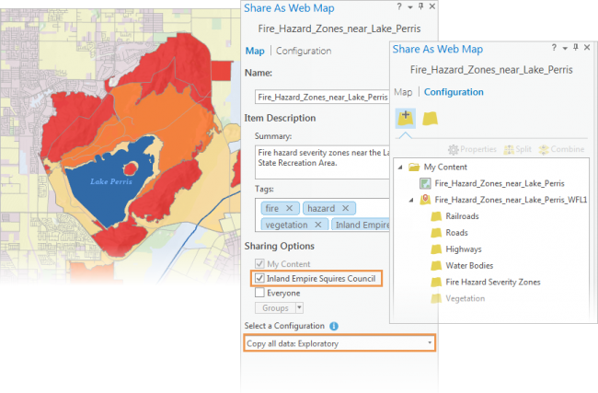Click the Summary text box

[x=322, y=162]
